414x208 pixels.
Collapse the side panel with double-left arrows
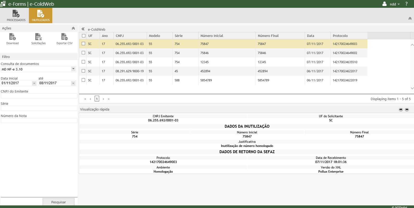(83, 29)
